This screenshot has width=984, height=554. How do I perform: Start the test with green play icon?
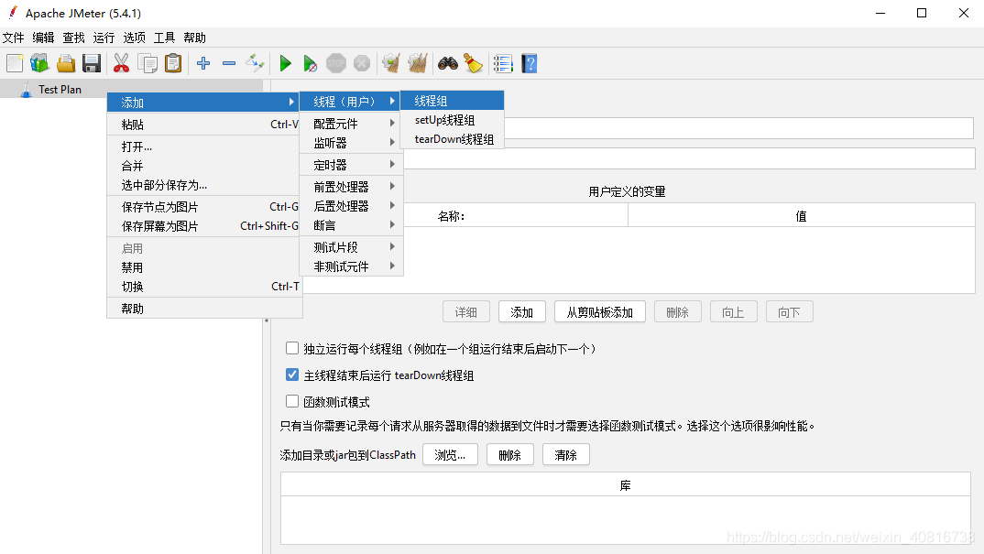pyautogui.click(x=286, y=63)
